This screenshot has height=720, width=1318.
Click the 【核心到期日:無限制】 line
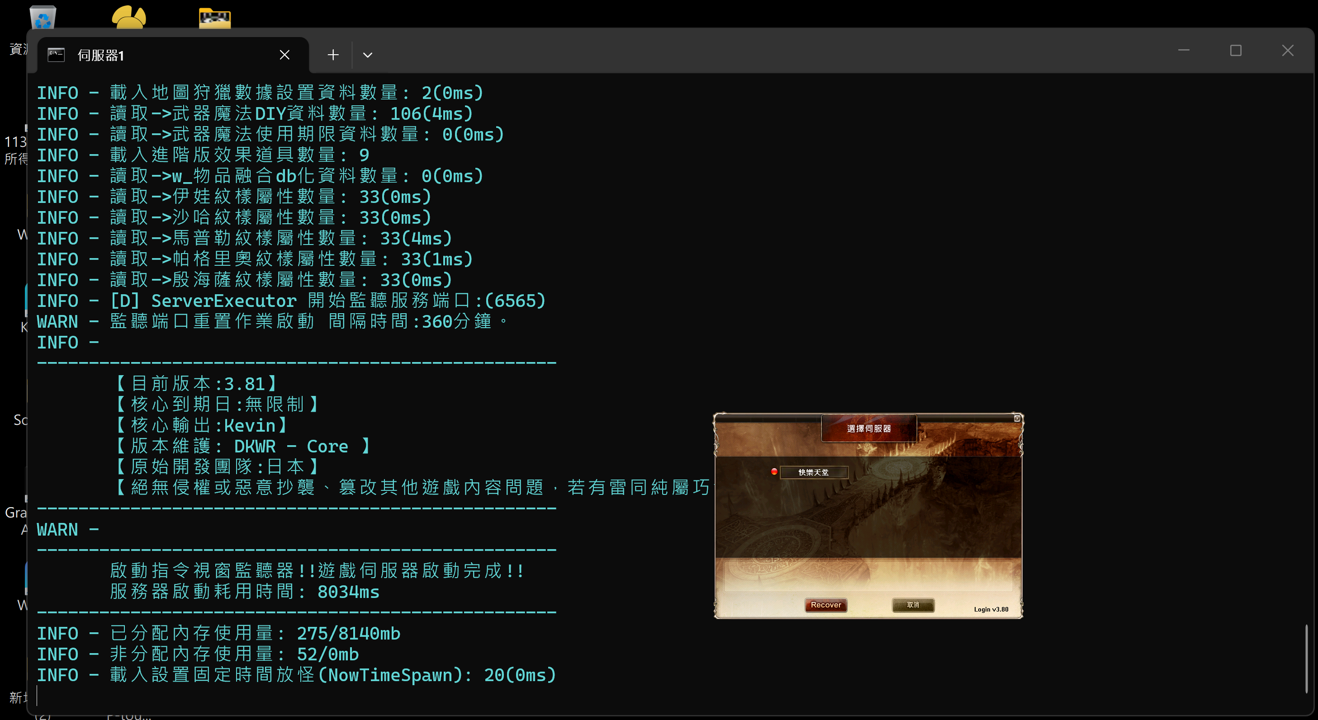(217, 405)
